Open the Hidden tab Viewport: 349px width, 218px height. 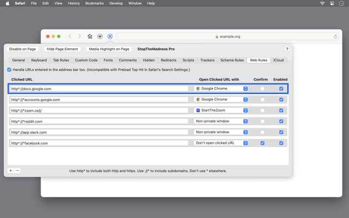(149, 60)
